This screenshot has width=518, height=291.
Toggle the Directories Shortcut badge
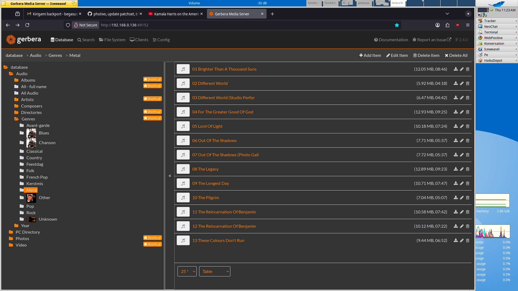point(152,112)
